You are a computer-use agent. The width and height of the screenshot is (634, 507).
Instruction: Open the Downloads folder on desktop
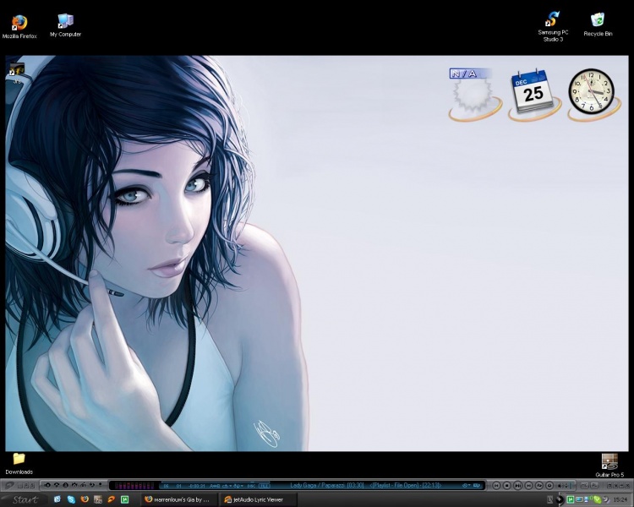(x=19, y=463)
